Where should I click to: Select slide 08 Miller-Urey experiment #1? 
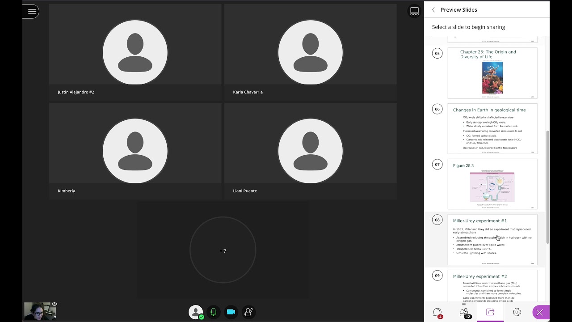(x=492, y=240)
